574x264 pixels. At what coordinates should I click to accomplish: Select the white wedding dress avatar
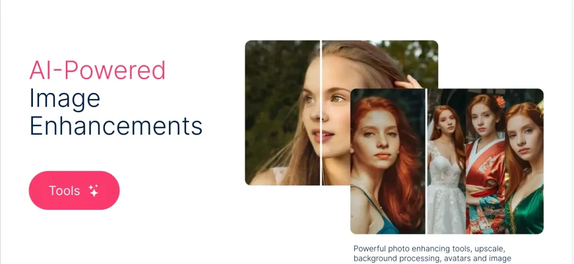[x=446, y=161]
